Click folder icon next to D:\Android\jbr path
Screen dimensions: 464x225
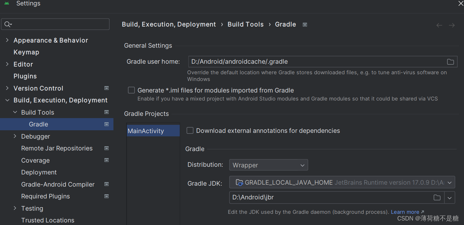437,197
